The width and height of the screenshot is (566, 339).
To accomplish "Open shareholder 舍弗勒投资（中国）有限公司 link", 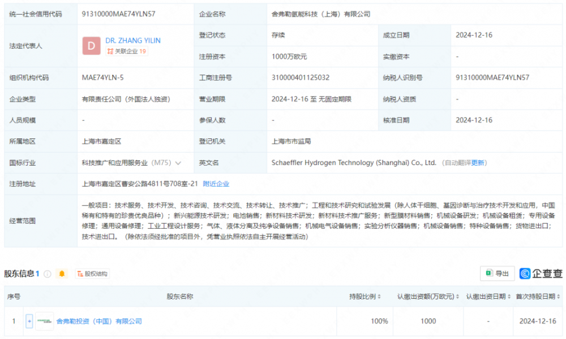I will coord(99,321).
